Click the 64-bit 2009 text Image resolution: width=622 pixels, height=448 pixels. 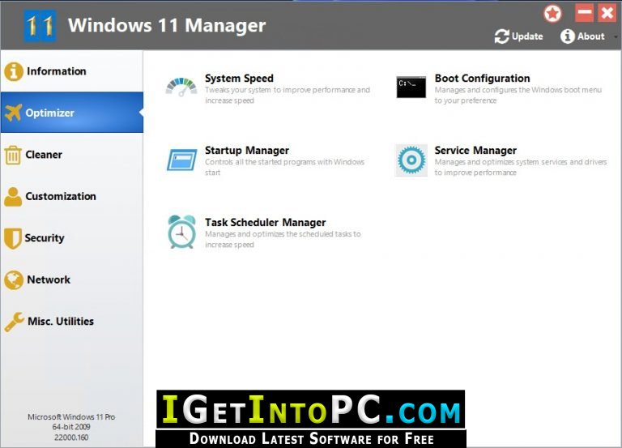coord(71,427)
